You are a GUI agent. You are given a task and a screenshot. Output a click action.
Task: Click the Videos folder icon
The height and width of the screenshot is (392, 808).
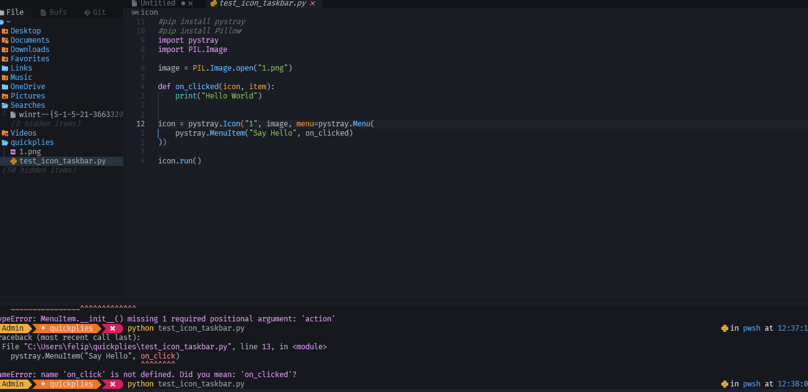(5, 133)
